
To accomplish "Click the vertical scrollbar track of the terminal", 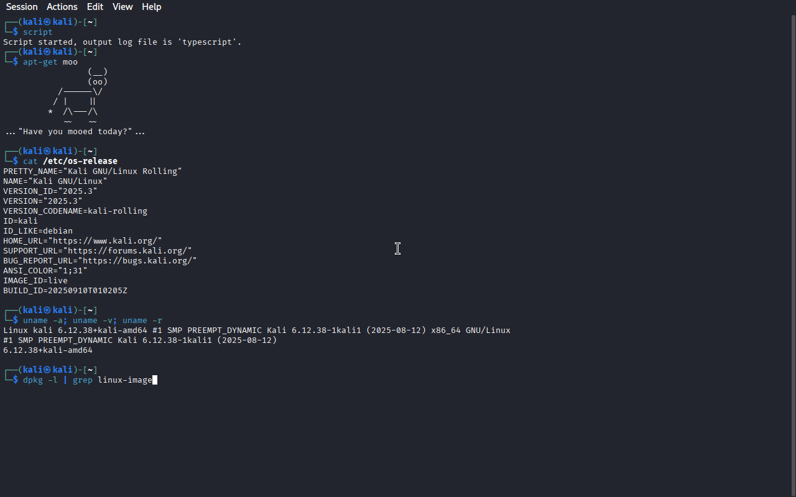I will click(x=793, y=255).
